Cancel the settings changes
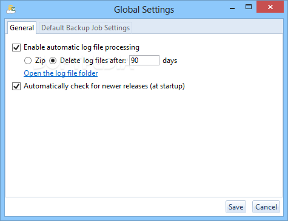Viewport: 288px width, 221px height. [266, 206]
